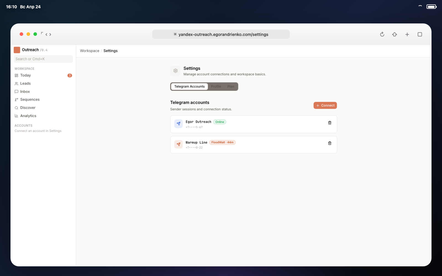Toggle the browser sidebar icon
Screen dimensions: 442x276
(42, 33)
